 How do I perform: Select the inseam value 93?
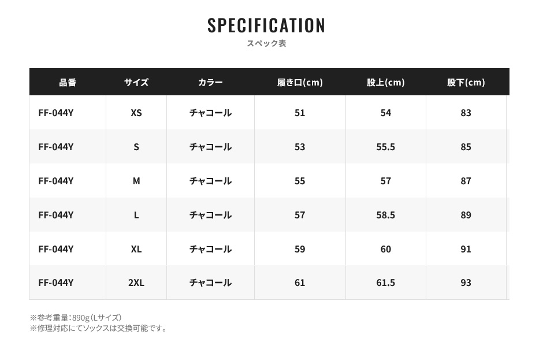coord(466,282)
